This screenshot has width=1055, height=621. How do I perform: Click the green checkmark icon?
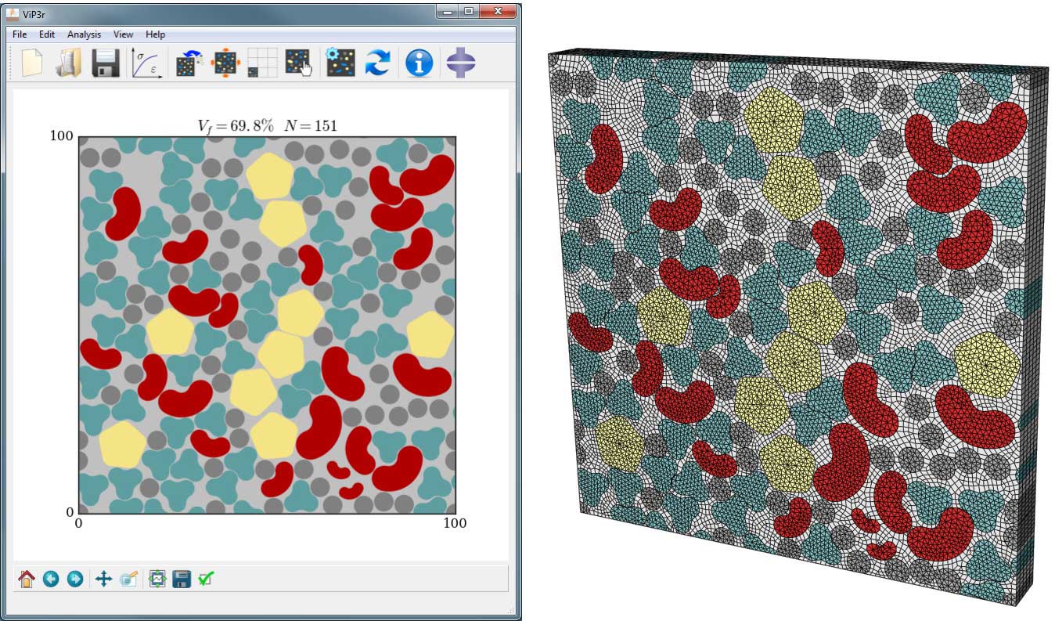click(207, 579)
